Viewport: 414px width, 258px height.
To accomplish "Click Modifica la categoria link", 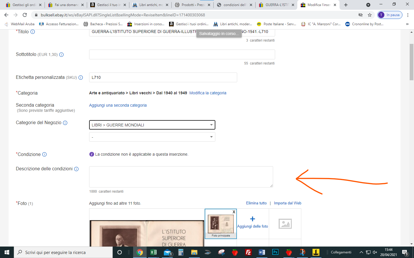I will (208, 93).
